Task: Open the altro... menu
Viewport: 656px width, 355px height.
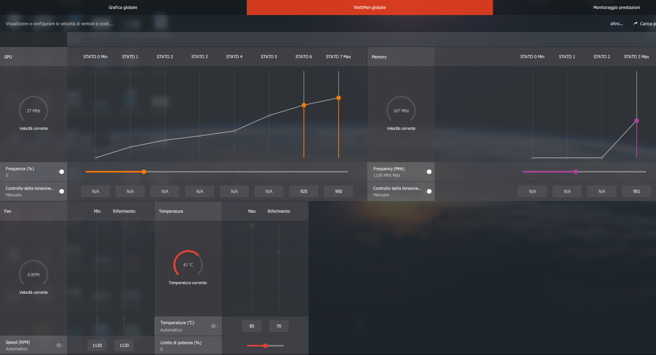Action: [x=617, y=24]
